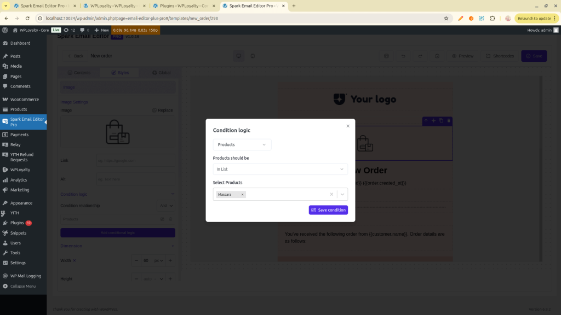Switch to the Styles tab
This screenshot has width=561, height=315.
tap(120, 73)
